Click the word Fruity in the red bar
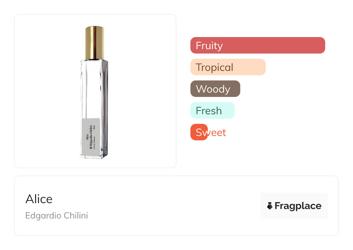 [209, 45]
